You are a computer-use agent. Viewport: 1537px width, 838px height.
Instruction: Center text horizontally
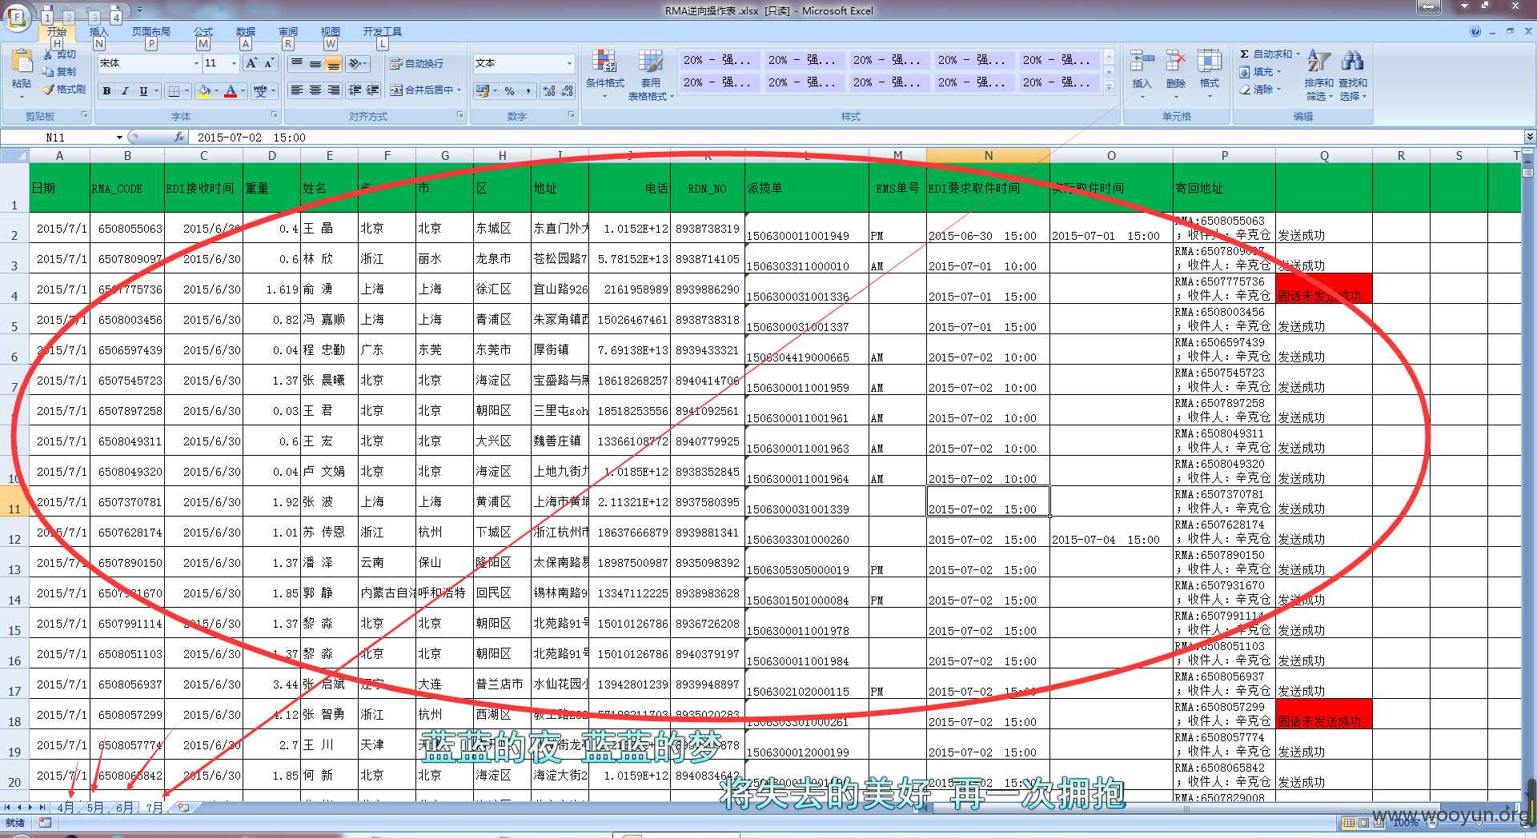pyautogui.click(x=315, y=90)
